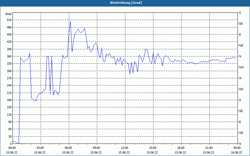Select the 15.06.22 date under 18:00
The width and height of the screenshot is (250, 156).
[180, 153]
